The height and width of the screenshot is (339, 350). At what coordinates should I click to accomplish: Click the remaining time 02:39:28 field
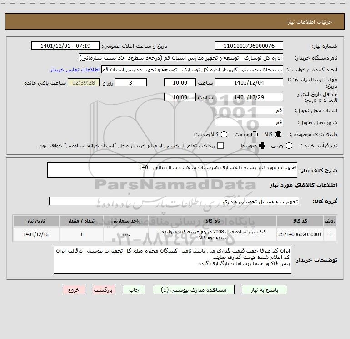[84, 82]
